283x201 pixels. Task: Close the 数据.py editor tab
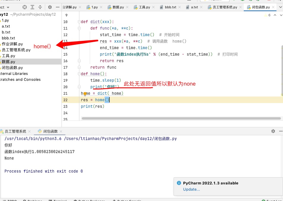click(x=127, y=7)
